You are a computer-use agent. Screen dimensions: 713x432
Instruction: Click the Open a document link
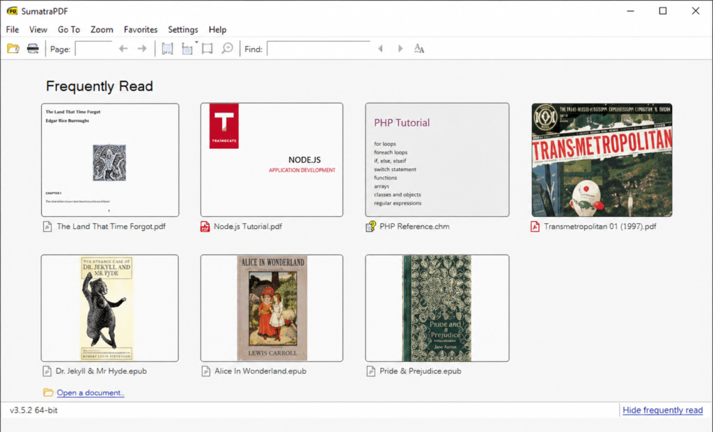(x=91, y=392)
